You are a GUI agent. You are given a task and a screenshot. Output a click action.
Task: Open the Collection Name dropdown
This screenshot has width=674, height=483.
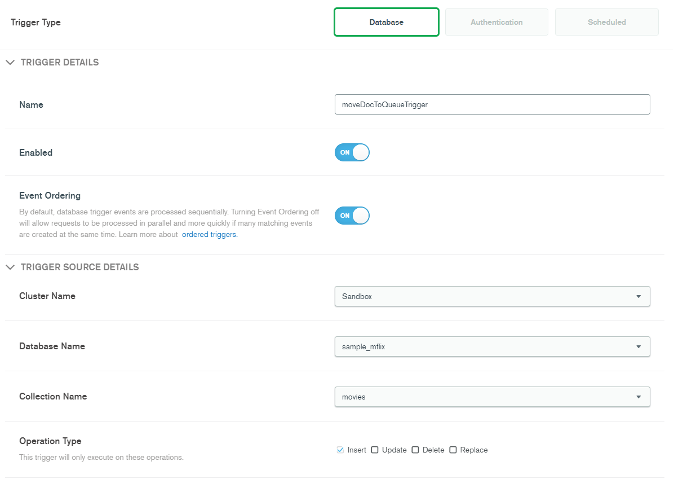tap(492, 397)
